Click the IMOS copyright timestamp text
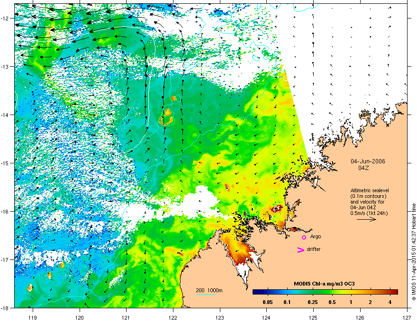The image size is (417, 322). coord(414,252)
